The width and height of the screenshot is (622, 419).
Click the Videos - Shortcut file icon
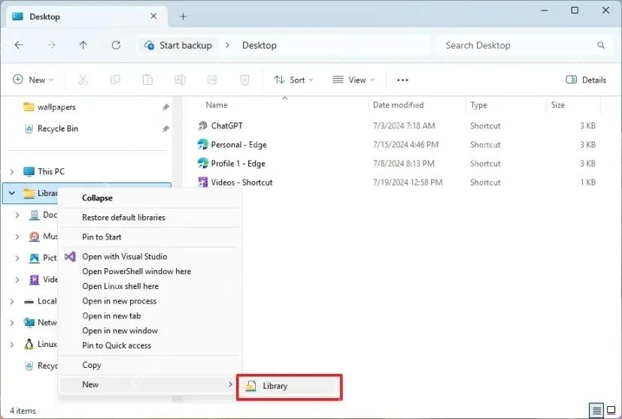(203, 182)
